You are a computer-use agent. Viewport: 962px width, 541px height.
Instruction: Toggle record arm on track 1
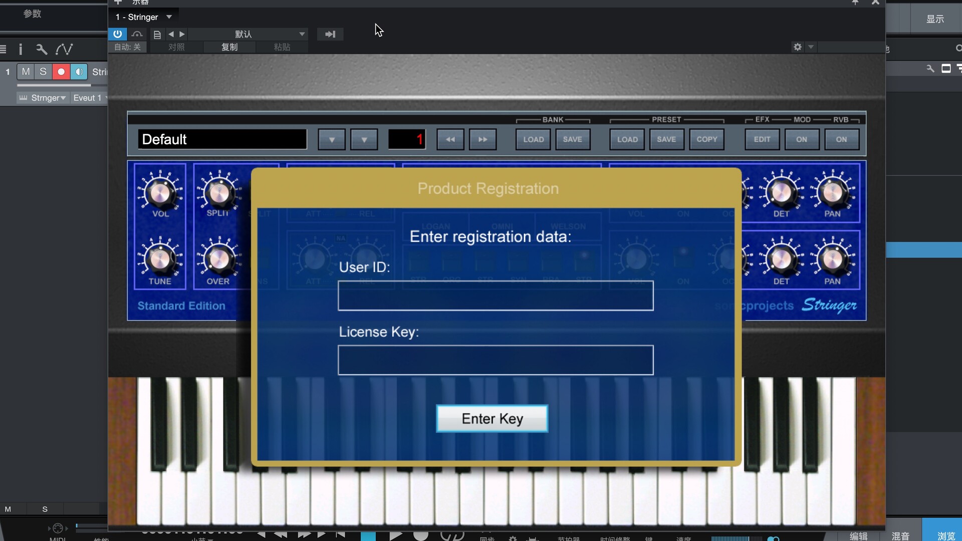(x=61, y=72)
